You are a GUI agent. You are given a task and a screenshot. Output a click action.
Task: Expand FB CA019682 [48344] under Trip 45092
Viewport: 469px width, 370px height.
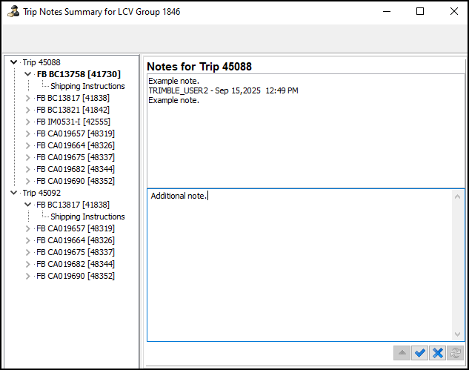pyautogui.click(x=27, y=264)
